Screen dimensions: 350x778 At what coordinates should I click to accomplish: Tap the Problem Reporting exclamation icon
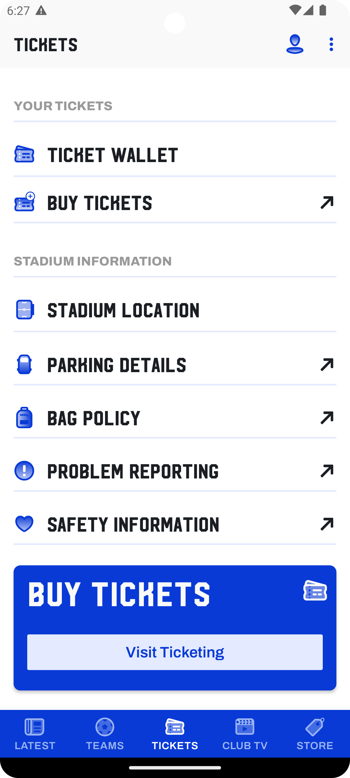24,471
